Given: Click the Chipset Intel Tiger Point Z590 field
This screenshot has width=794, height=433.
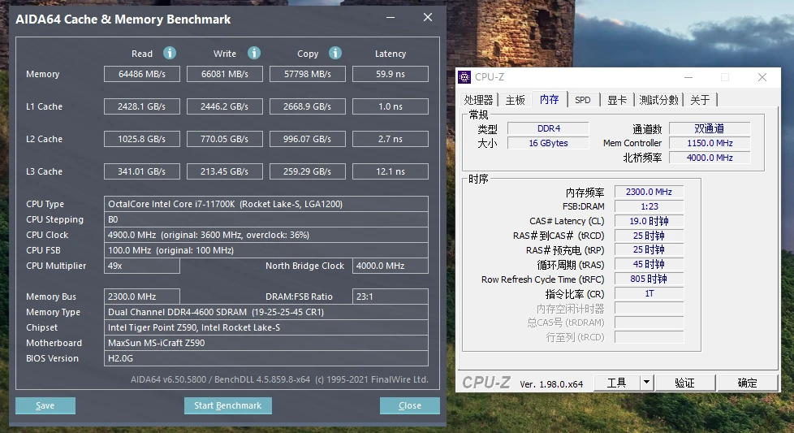Looking at the screenshot, I should pos(266,327).
